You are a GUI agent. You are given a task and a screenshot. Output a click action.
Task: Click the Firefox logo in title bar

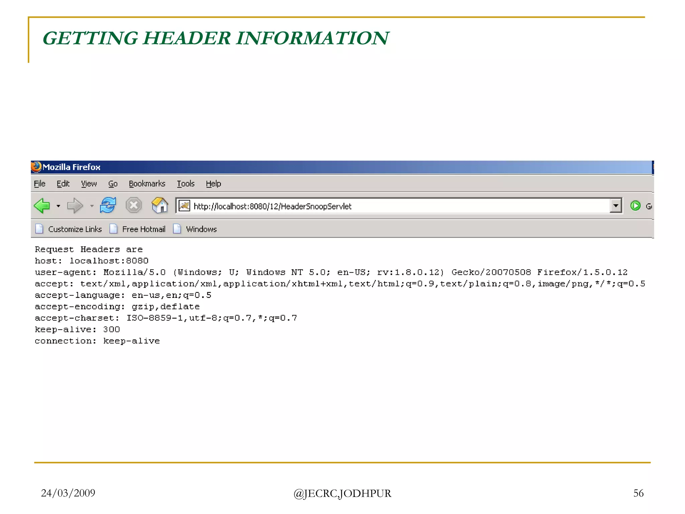tap(36, 167)
